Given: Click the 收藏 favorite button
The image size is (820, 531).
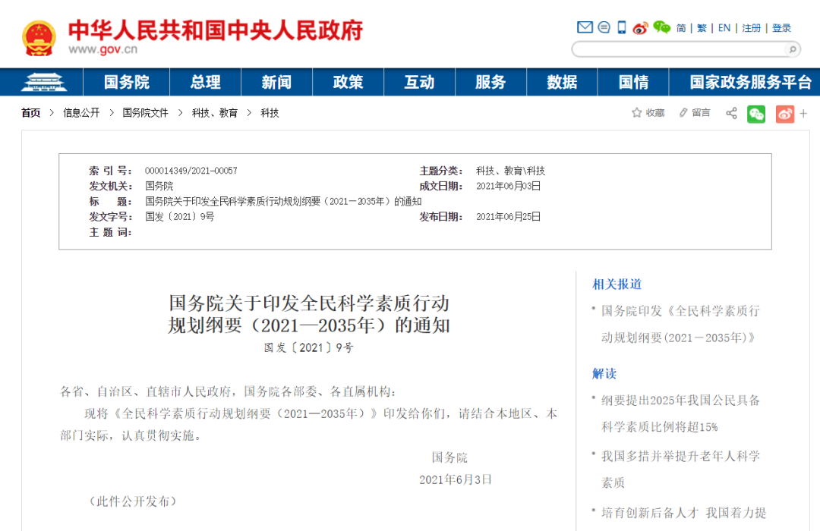Looking at the screenshot, I should (648, 113).
